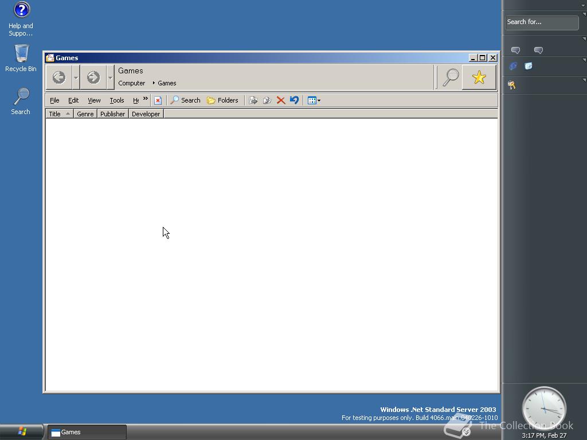Image resolution: width=587 pixels, height=440 pixels.
Task: Open the Edit menu
Action: pos(73,100)
